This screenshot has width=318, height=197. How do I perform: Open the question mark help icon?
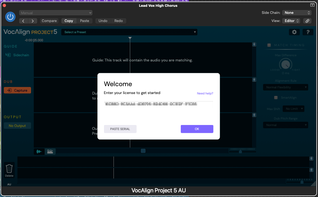[x=308, y=32]
